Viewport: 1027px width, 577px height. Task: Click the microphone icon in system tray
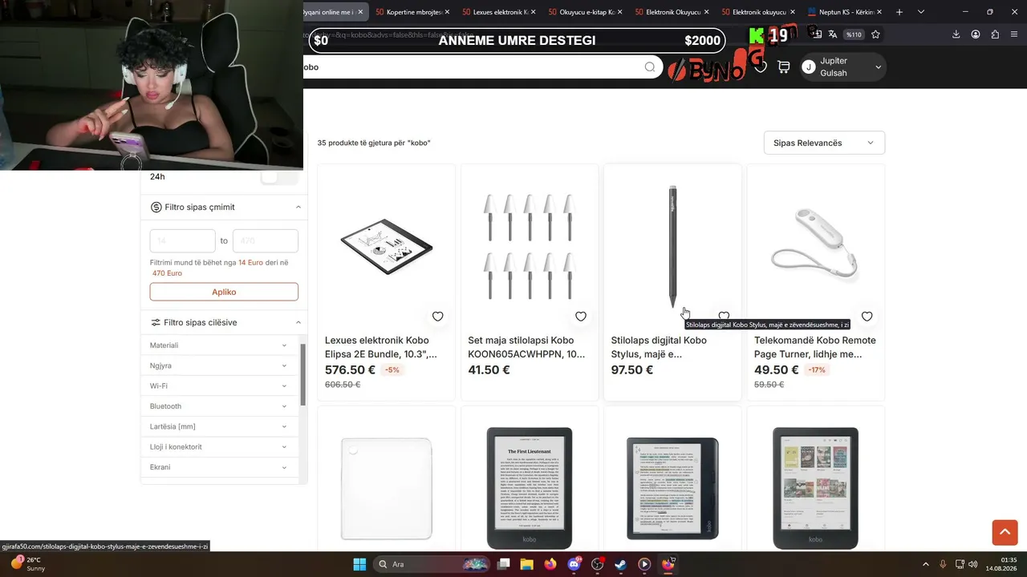click(943, 564)
